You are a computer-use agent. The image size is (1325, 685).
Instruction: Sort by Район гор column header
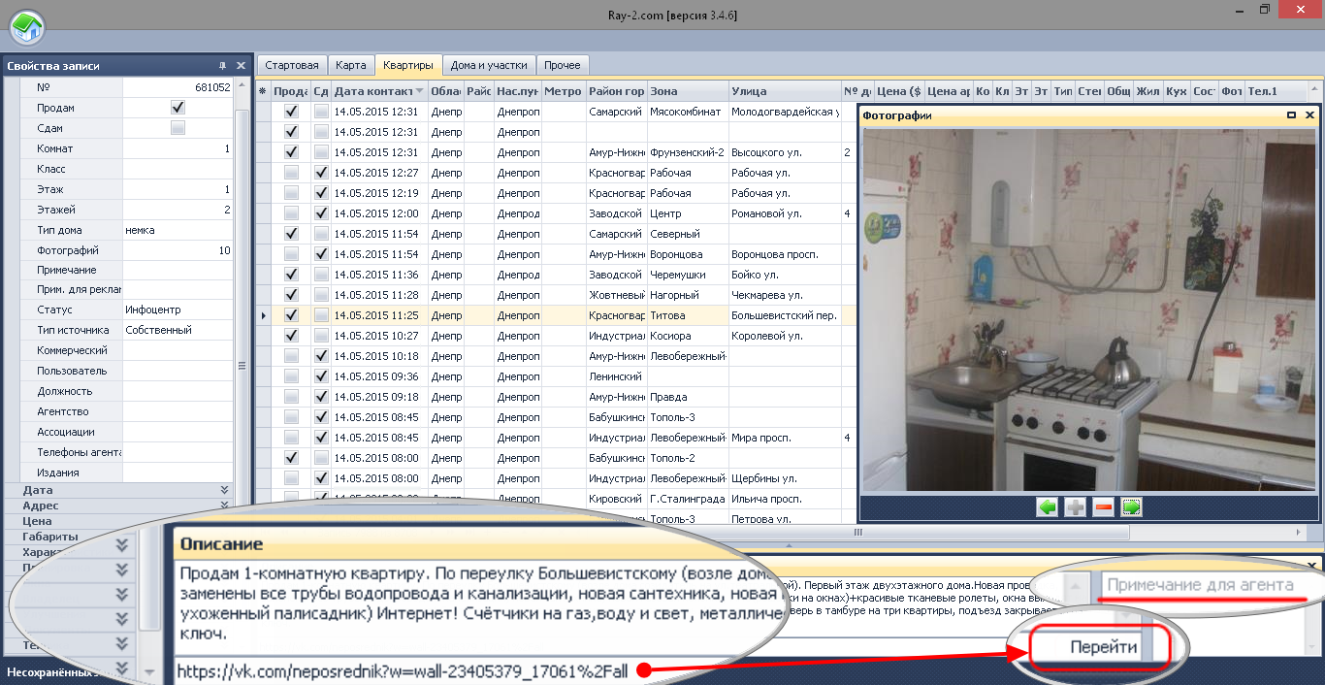click(616, 91)
